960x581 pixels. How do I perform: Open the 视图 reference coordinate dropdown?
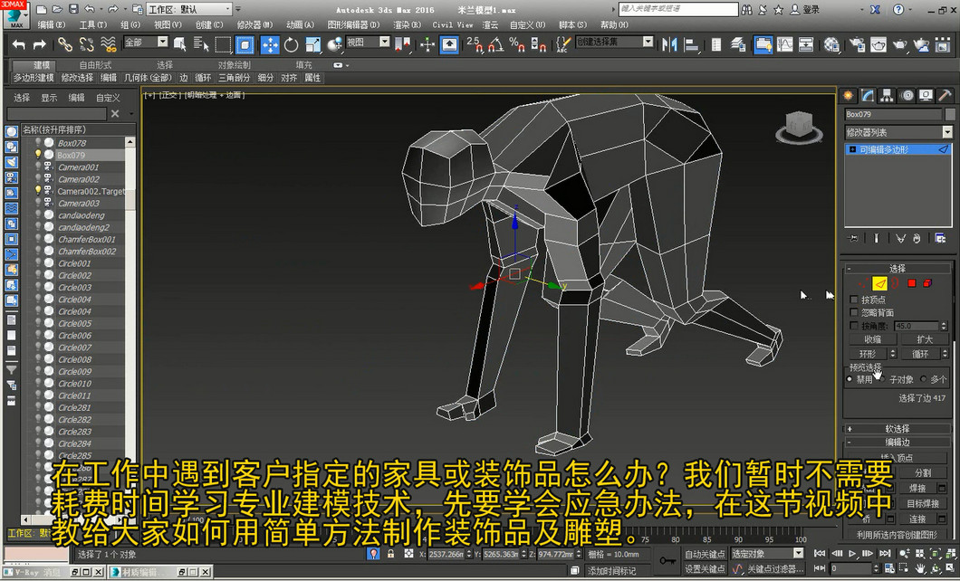[368, 43]
